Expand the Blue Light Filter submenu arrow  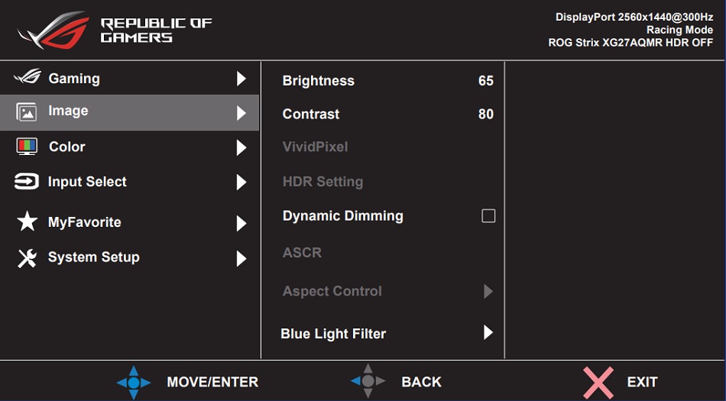coord(488,333)
